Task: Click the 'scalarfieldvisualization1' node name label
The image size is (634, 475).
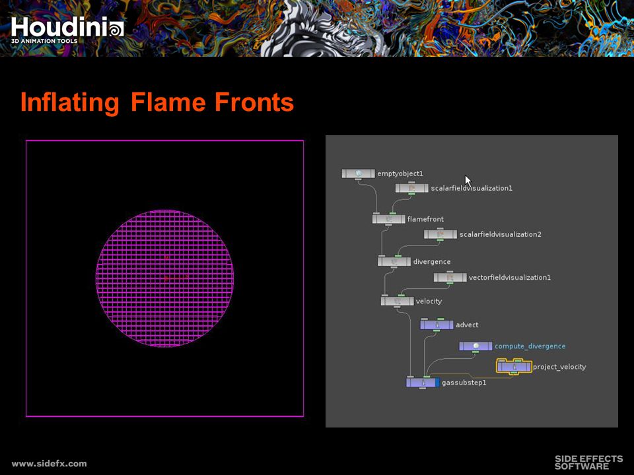Action: pos(472,188)
